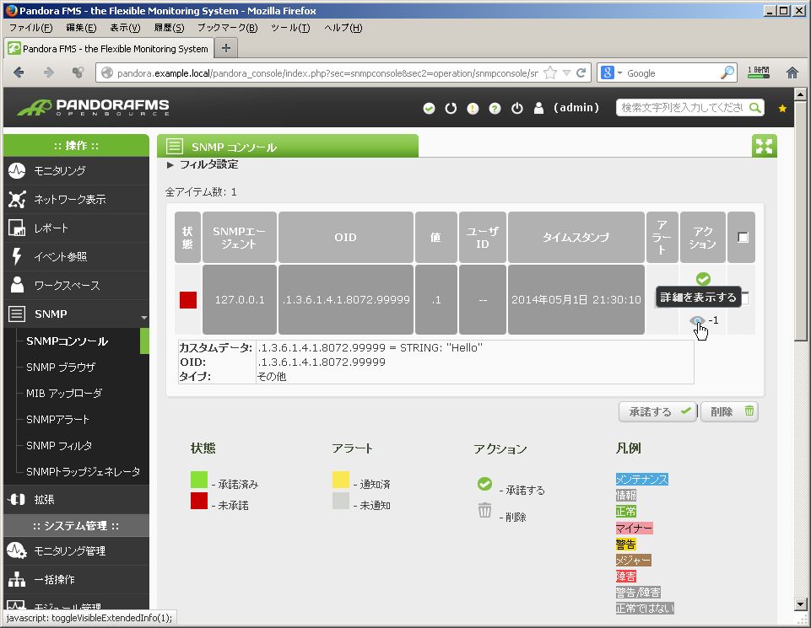Open ファイル menu

tap(30, 28)
